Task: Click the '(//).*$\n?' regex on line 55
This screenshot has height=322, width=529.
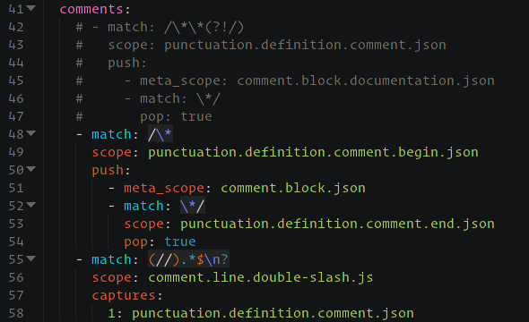Action: point(188,259)
